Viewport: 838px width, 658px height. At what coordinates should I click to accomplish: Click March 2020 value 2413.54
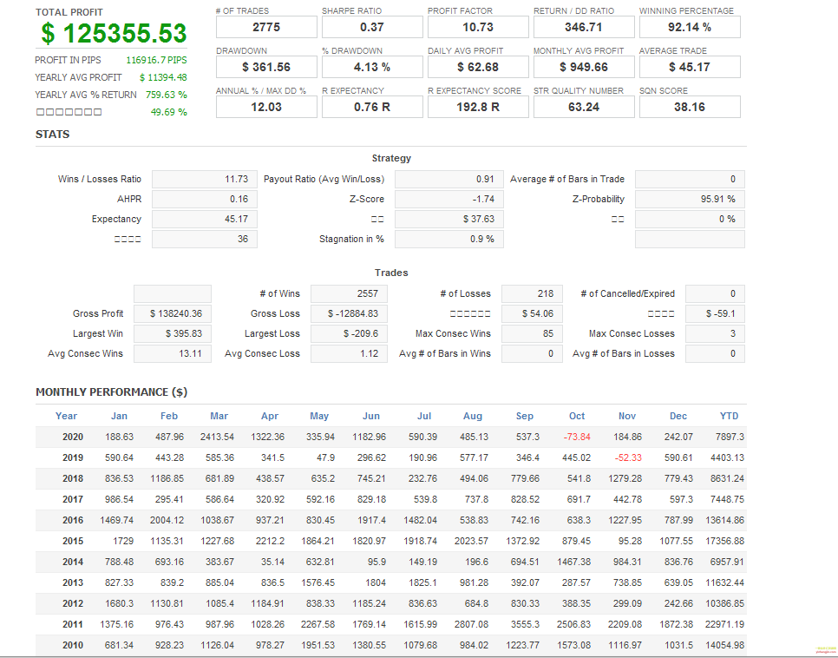pyautogui.click(x=217, y=437)
